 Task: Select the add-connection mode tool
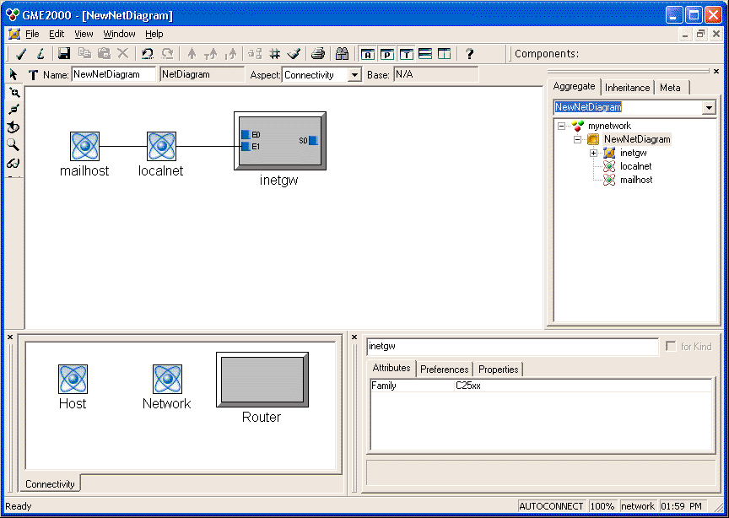coord(14,93)
